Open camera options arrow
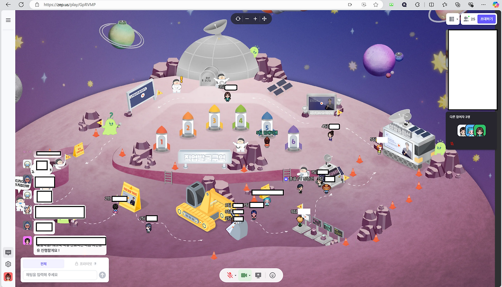 [249, 276]
